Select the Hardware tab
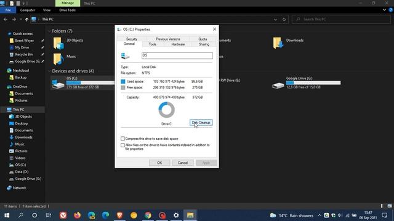The height and width of the screenshot is (221, 394). point(178,44)
